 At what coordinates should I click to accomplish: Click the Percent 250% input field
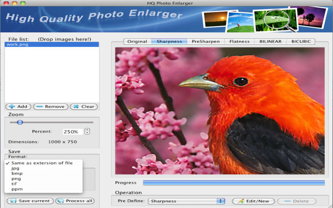coord(72,131)
